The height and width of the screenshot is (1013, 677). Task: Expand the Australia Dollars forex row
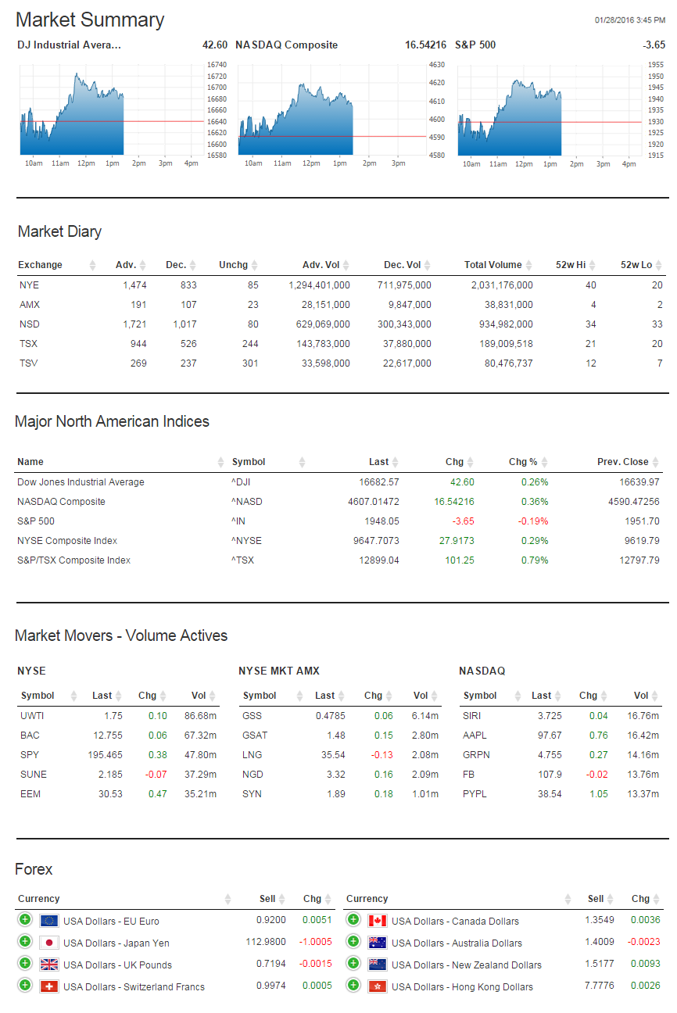pos(353,942)
